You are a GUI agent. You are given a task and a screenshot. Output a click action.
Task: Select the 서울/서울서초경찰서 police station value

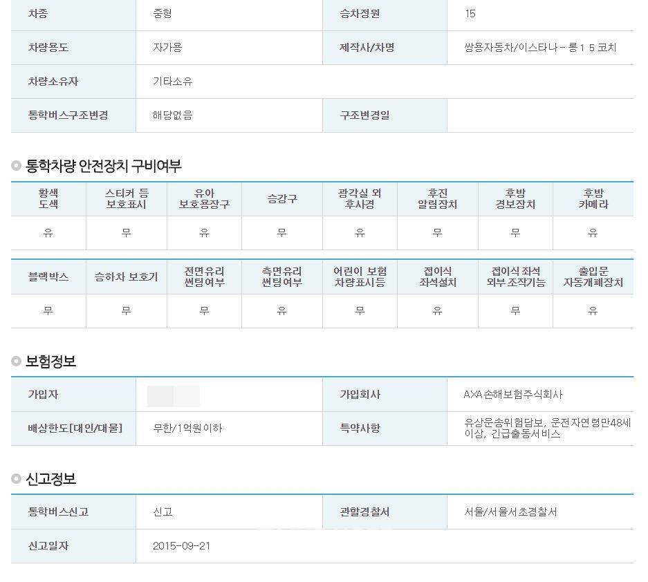[x=511, y=512]
